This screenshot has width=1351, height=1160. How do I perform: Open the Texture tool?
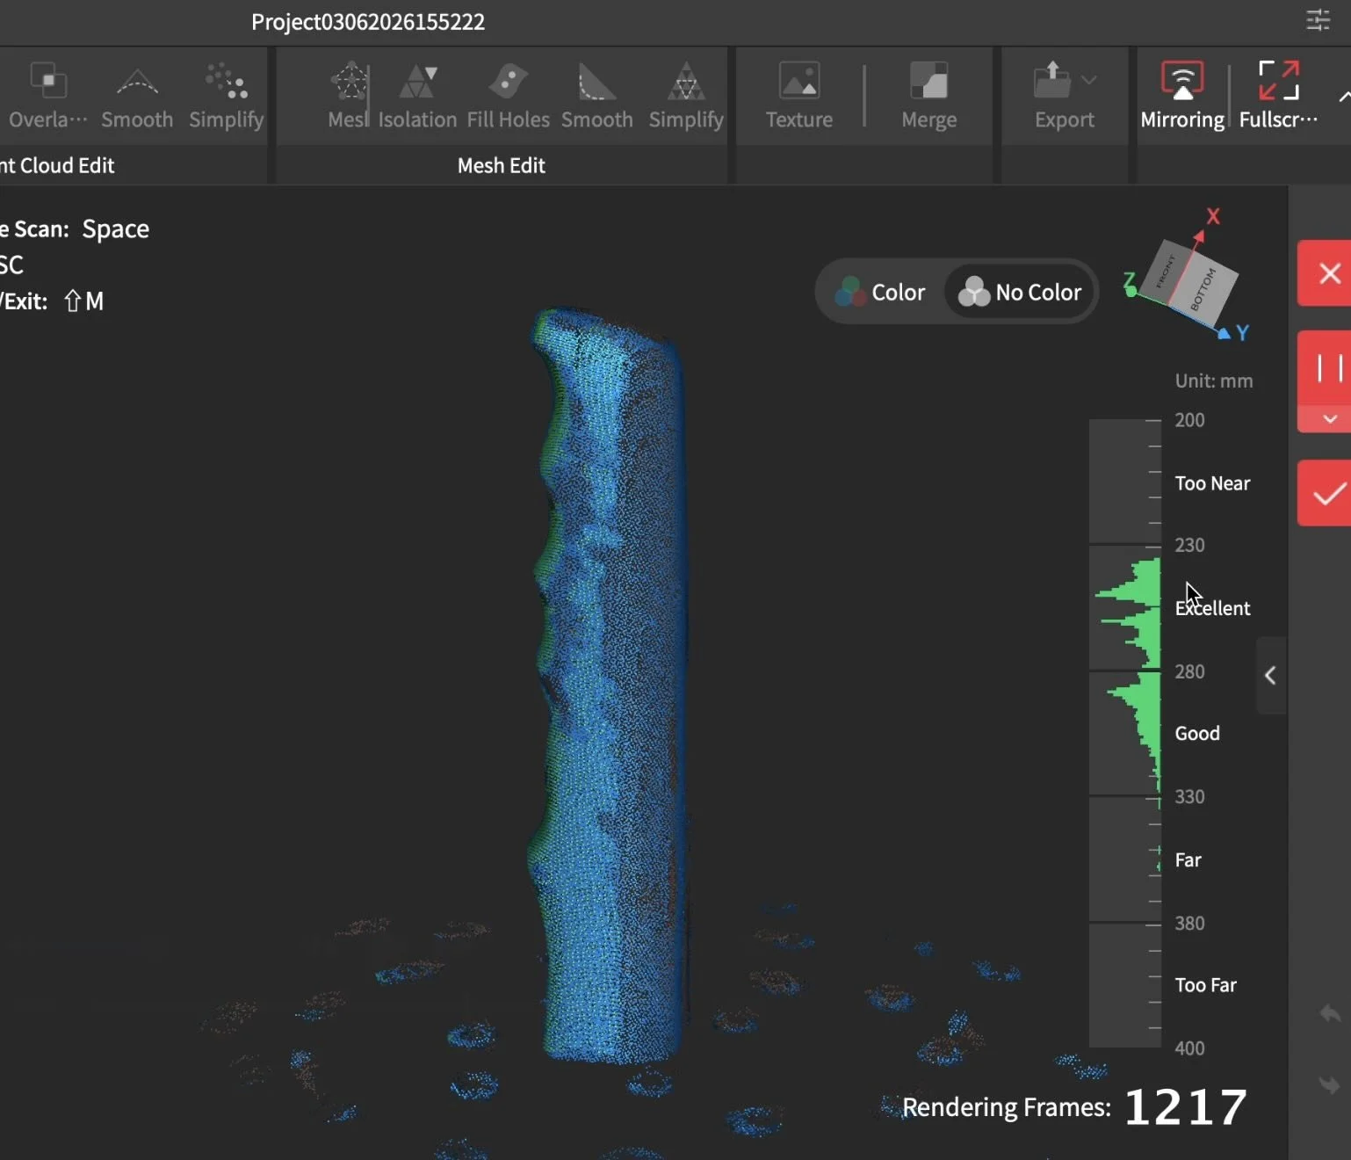[798, 92]
